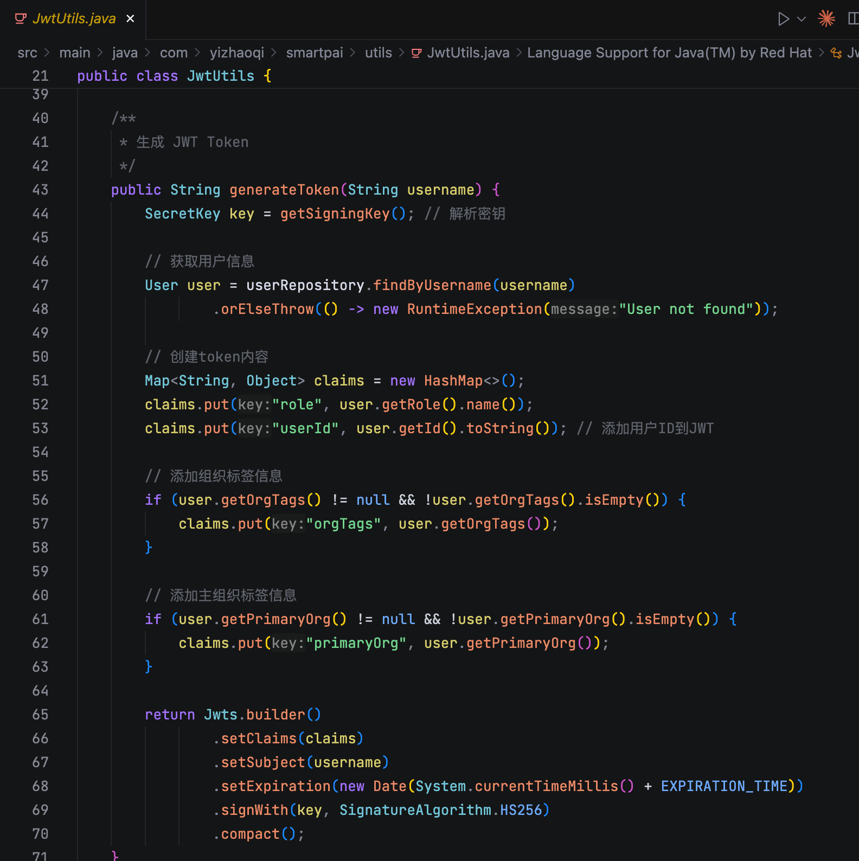
Task: Click the Java file icon in the breadcrumb
Action: pyautogui.click(x=416, y=53)
